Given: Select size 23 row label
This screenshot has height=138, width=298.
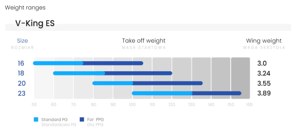Looking at the screenshot, I should 21,93.
